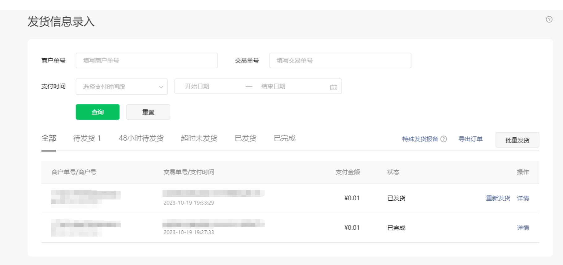Open the calendar icon in date range
Screen dimensions: 563x265
(334, 87)
